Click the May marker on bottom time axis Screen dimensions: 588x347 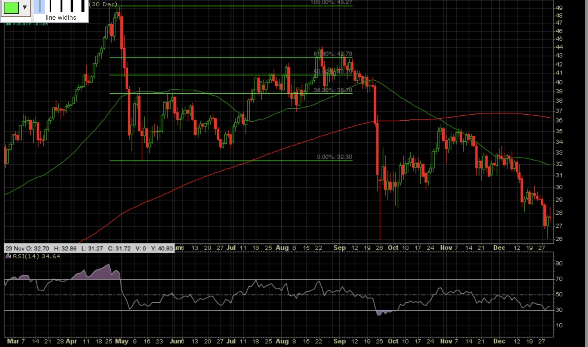[x=121, y=341]
